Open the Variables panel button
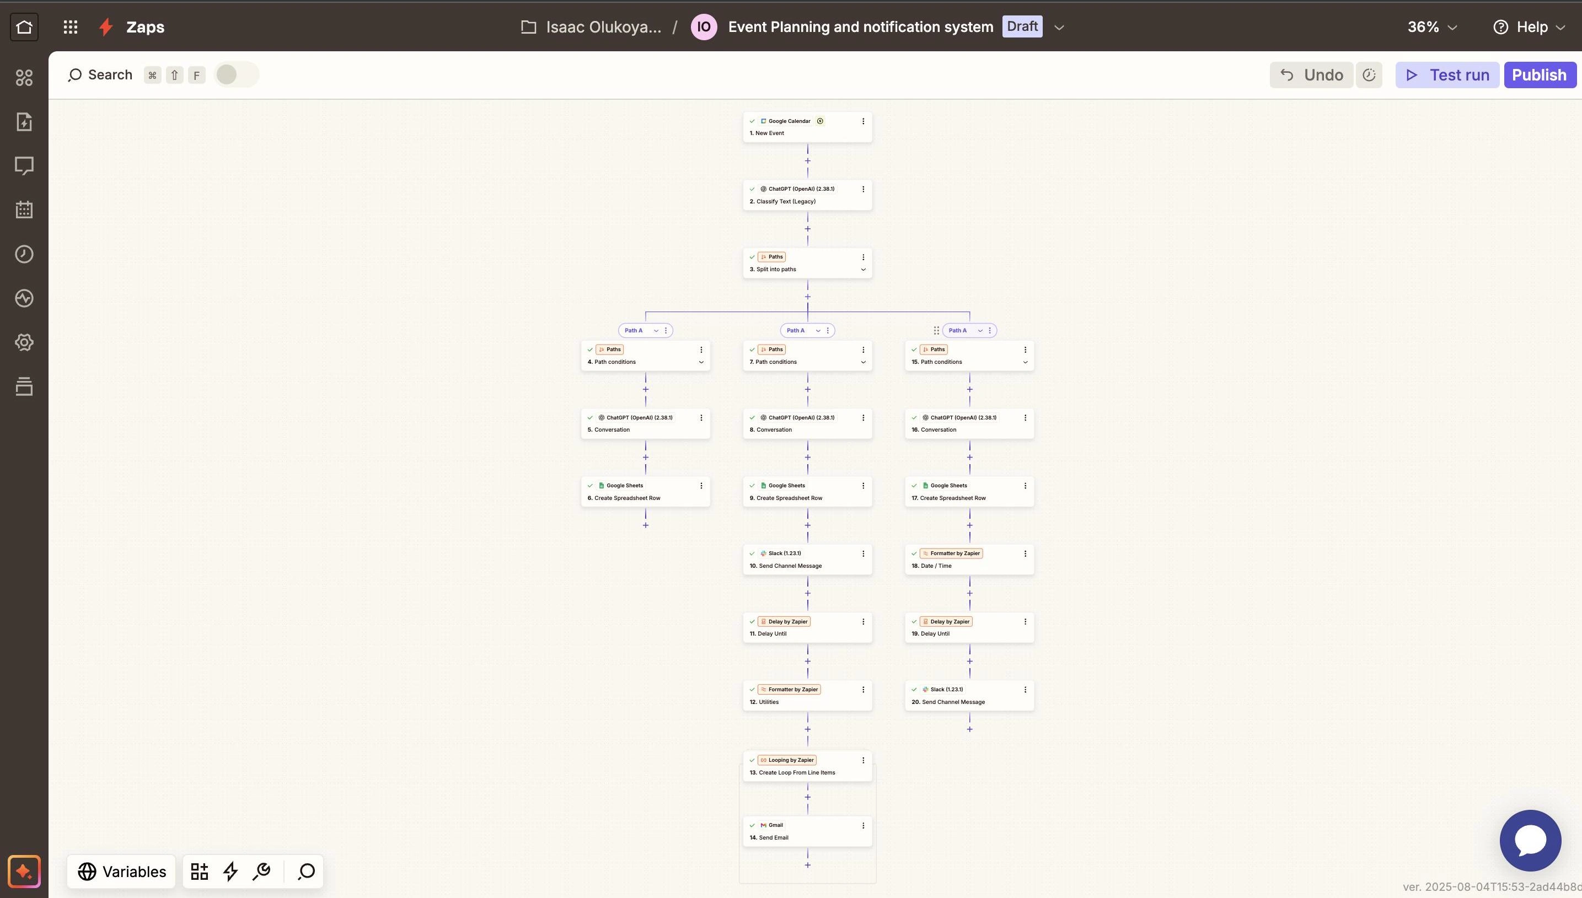 (121, 872)
